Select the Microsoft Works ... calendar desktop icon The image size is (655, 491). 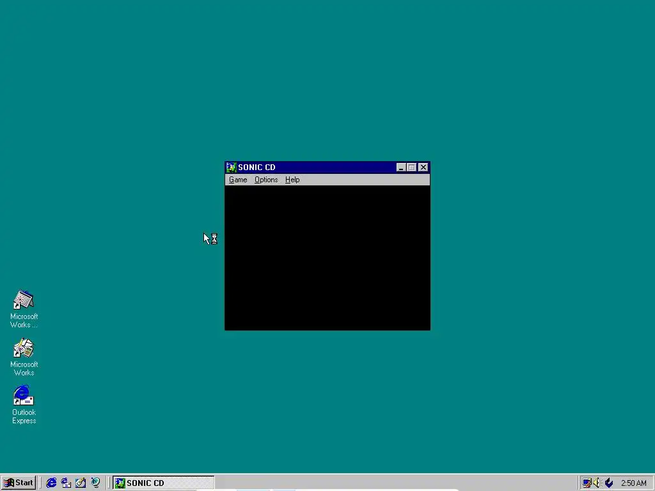click(24, 309)
